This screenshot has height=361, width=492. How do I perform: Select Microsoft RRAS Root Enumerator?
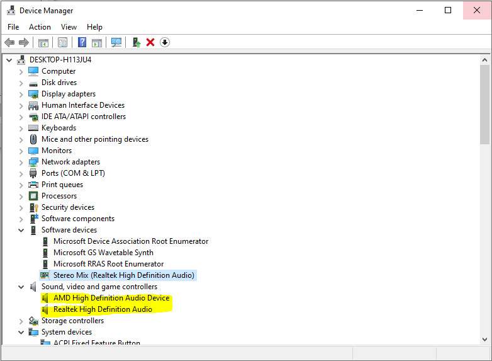[109, 264]
